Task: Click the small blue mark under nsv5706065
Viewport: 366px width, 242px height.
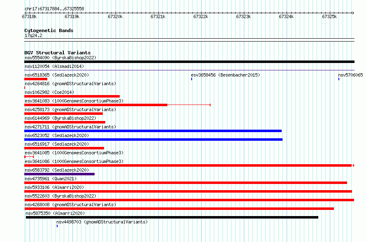Action: tap(339, 79)
